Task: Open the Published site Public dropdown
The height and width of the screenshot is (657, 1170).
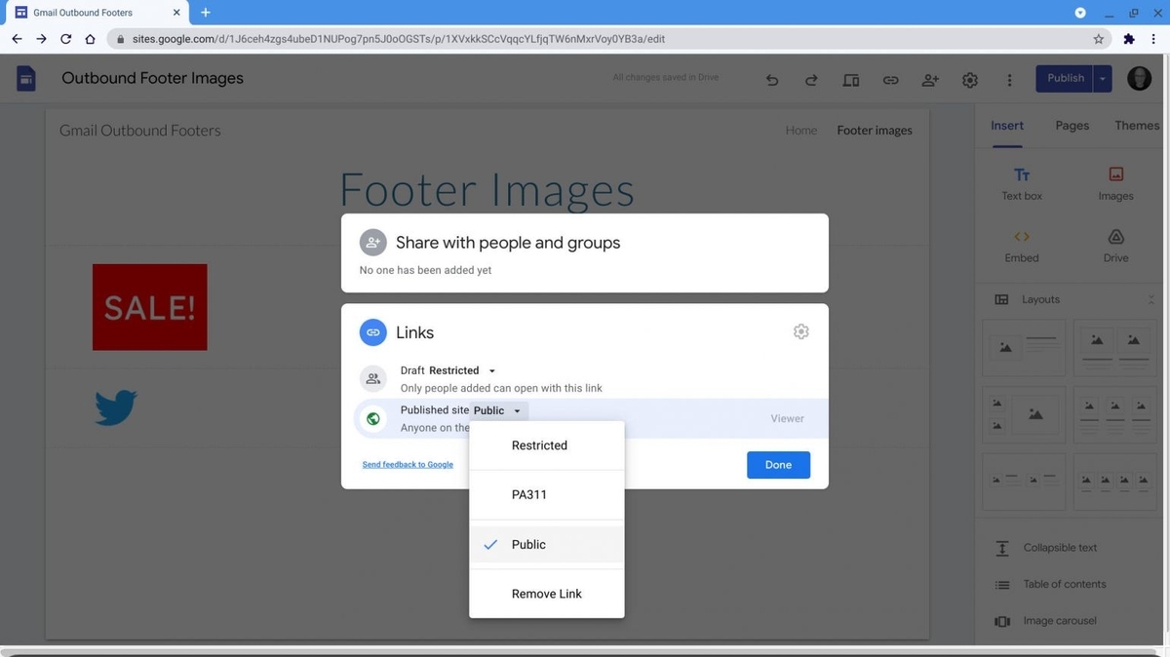Action: tap(517, 410)
